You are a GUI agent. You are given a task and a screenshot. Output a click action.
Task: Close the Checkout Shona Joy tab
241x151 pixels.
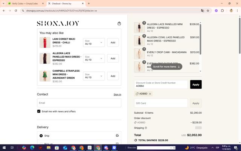point(83,3)
